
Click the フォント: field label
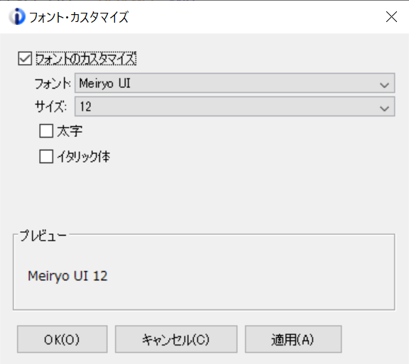[x=53, y=84]
